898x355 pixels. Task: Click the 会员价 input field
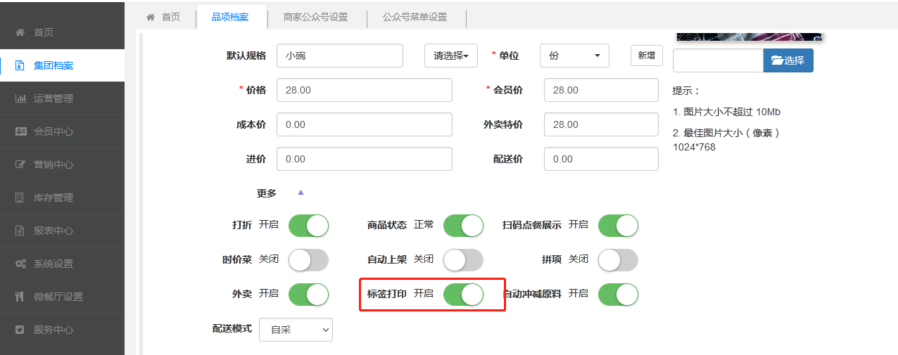point(600,90)
